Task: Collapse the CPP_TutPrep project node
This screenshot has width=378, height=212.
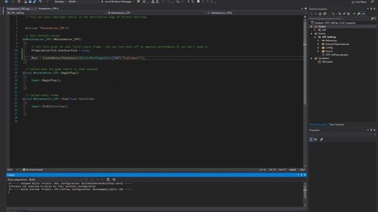Action: point(315,37)
